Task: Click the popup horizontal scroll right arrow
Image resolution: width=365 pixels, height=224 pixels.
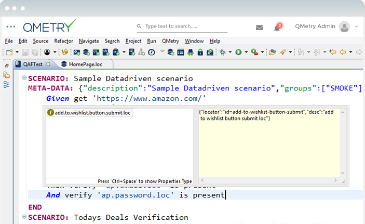Action: click(x=335, y=180)
